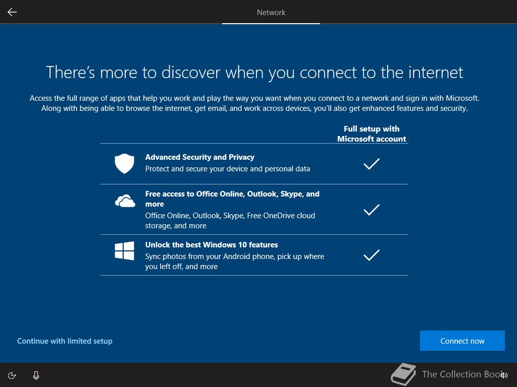Screen dimensions: 517x387
Task: Click the OneDrive cloud icon
Action: click(125, 201)
